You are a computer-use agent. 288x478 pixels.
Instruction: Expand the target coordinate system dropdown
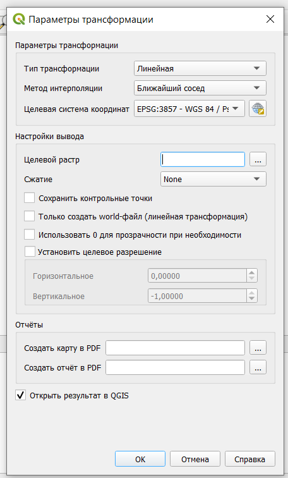(x=189, y=109)
